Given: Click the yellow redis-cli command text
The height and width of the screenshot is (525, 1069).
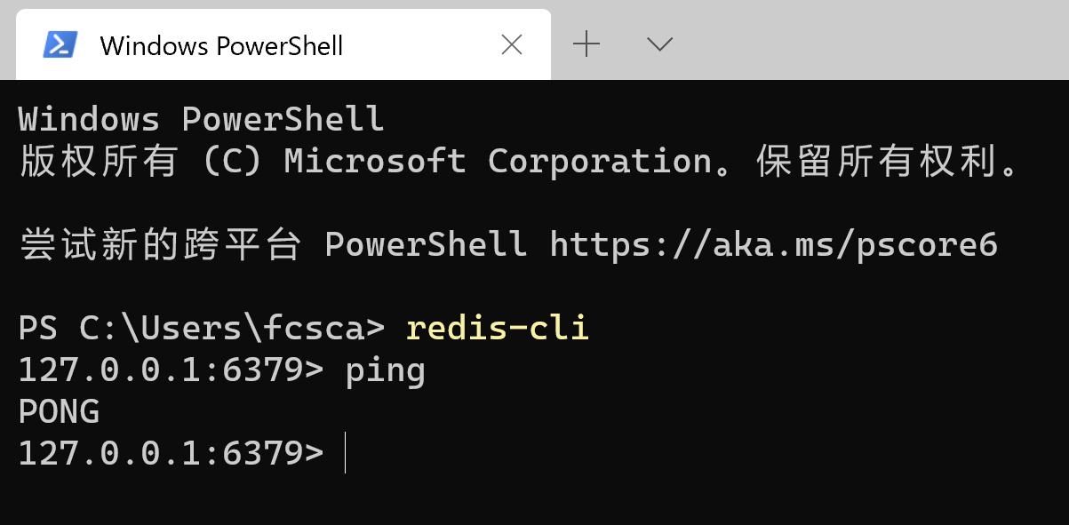Looking at the screenshot, I should (x=498, y=329).
